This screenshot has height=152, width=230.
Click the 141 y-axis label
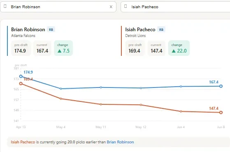(x=16, y=121)
